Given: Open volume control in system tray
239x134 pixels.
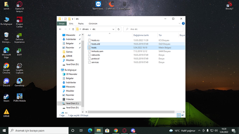Looking at the screenshot, I should tap(216, 131).
